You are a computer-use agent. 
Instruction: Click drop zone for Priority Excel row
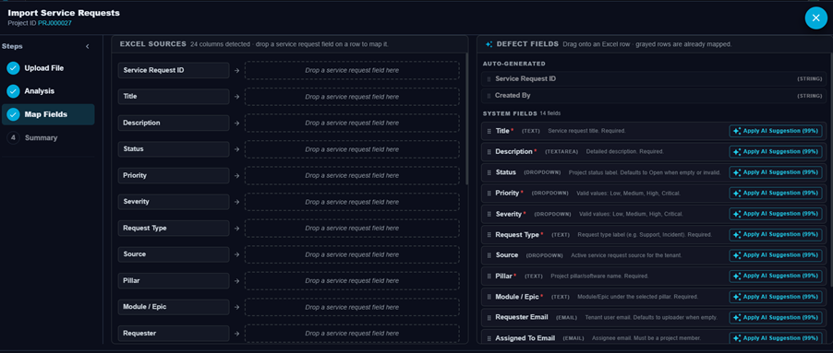(352, 175)
